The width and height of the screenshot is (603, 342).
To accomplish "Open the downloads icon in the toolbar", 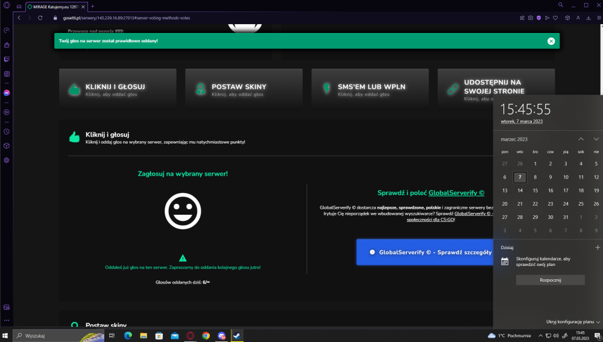I will [x=589, y=17].
